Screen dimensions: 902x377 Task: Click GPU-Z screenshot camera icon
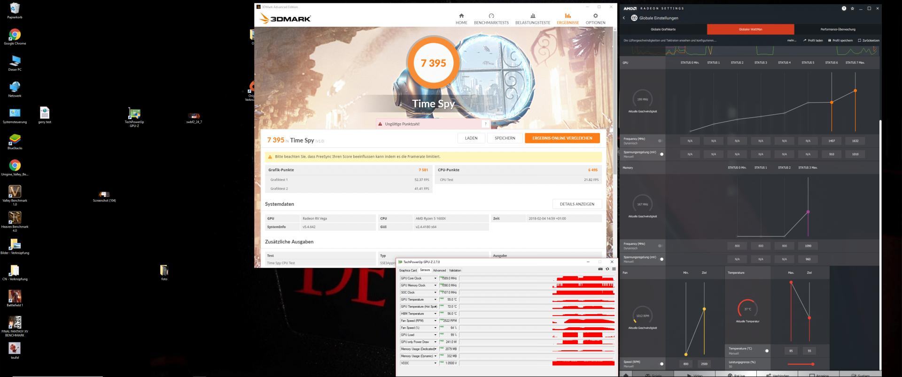600,269
